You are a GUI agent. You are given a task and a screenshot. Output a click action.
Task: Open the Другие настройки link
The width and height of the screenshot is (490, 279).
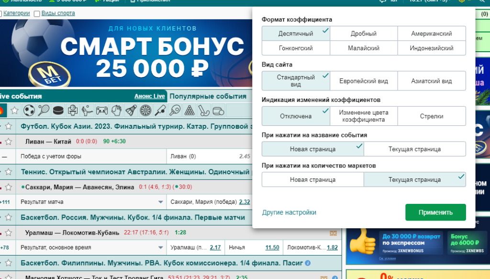(289, 212)
